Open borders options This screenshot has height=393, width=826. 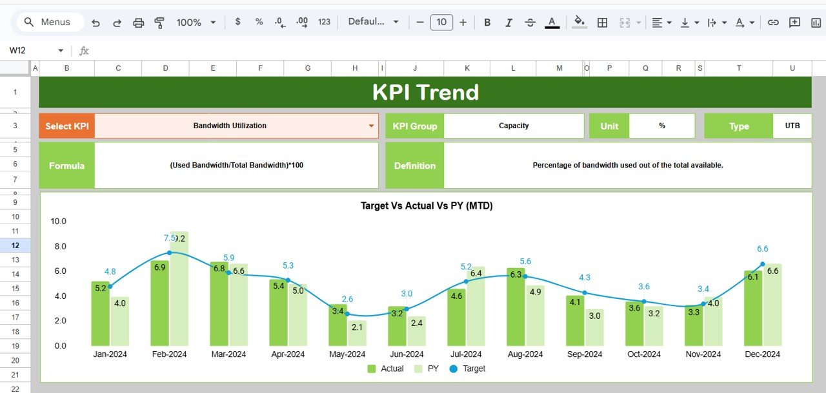coord(602,21)
